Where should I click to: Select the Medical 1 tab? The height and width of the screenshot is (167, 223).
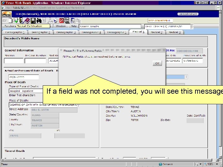tap(138, 32)
